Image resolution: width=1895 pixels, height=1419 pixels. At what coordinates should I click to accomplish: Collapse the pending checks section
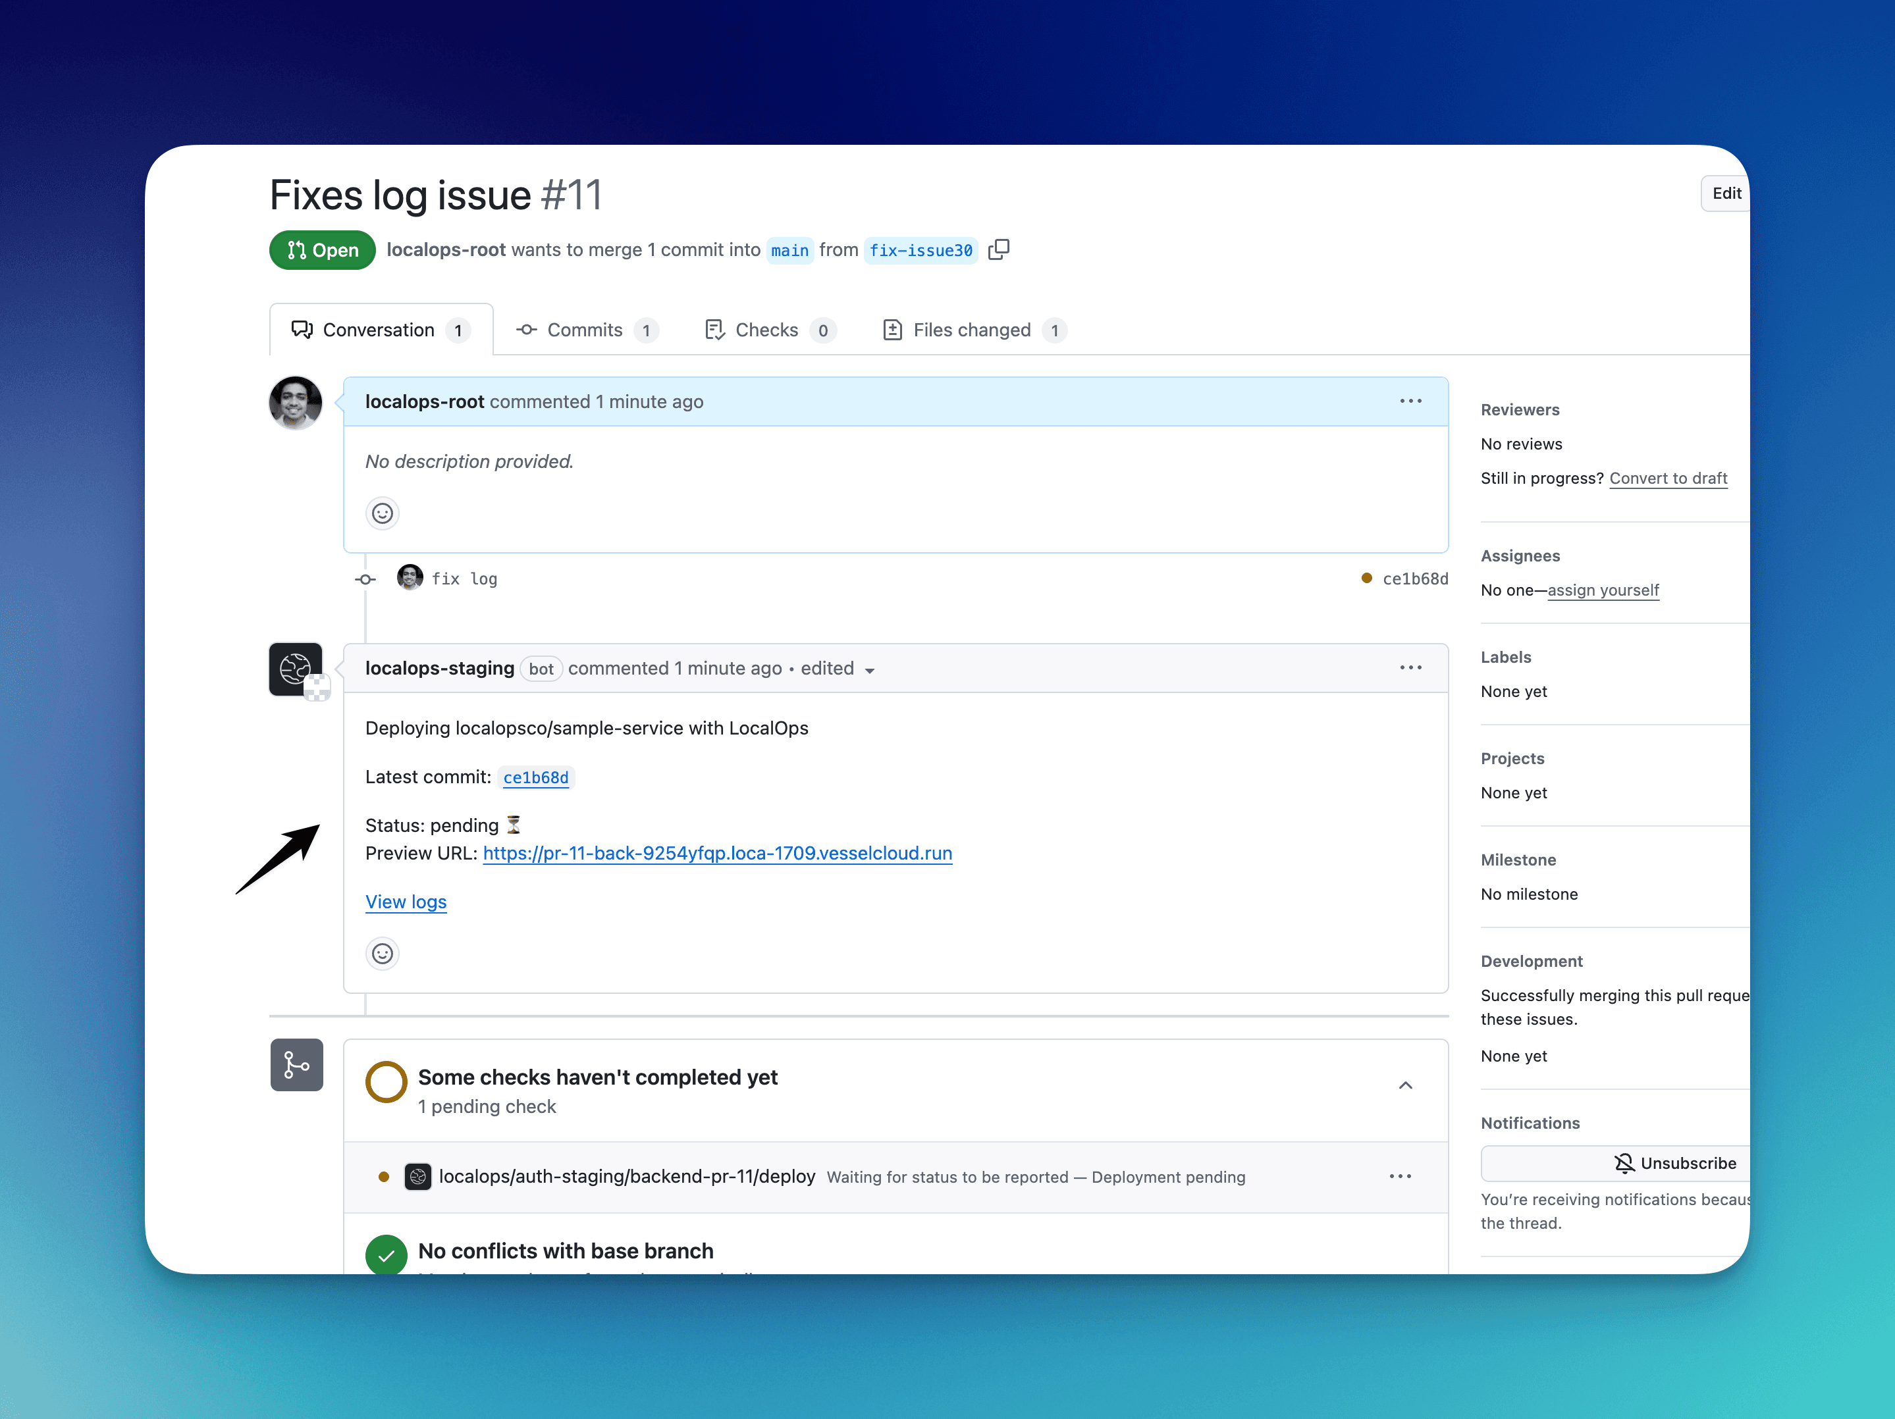tap(1405, 1085)
